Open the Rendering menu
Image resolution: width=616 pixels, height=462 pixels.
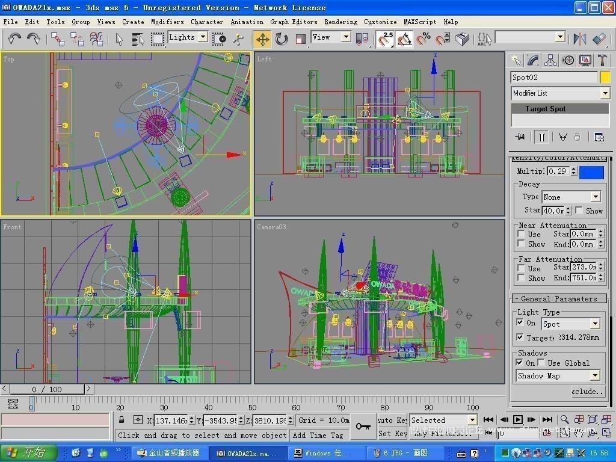(341, 22)
